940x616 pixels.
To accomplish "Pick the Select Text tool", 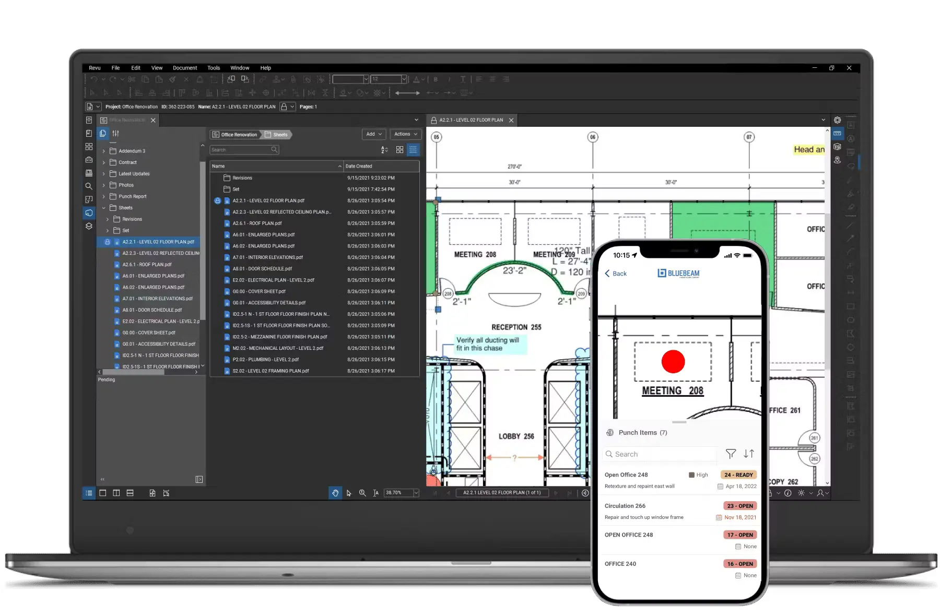I will [375, 493].
